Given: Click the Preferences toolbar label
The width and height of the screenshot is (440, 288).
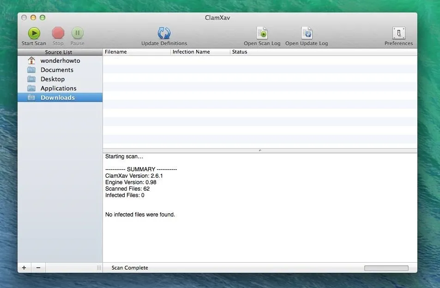Looking at the screenshot, I should [399, 43].
